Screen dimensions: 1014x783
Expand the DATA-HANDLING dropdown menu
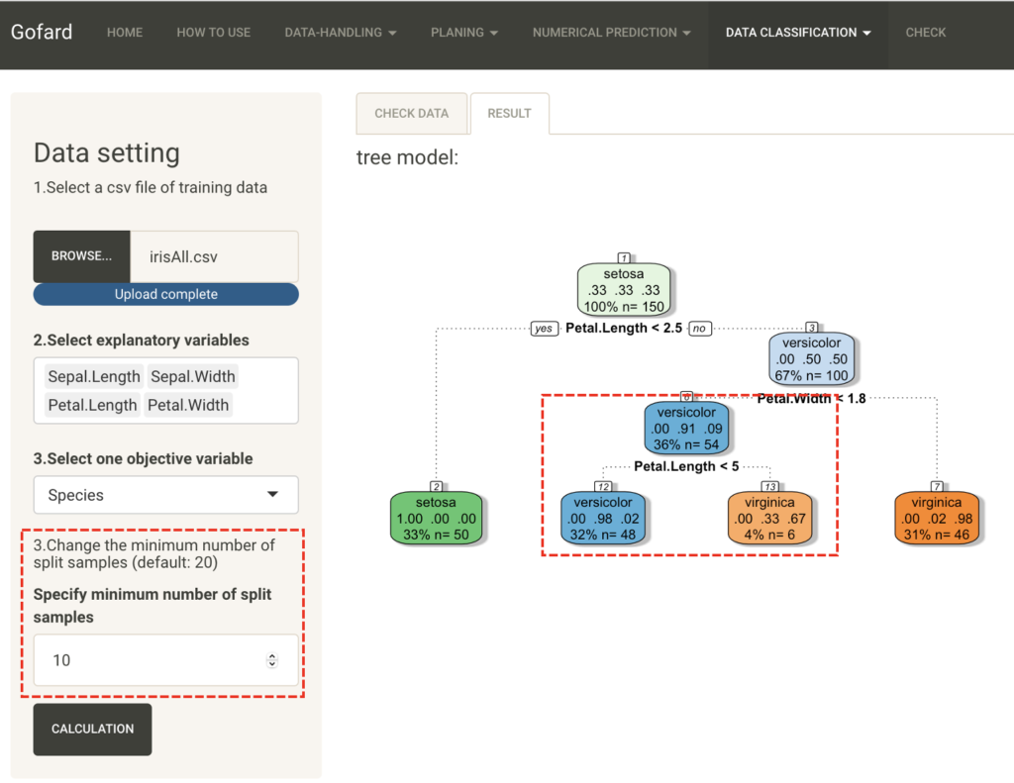click(340, 33)
